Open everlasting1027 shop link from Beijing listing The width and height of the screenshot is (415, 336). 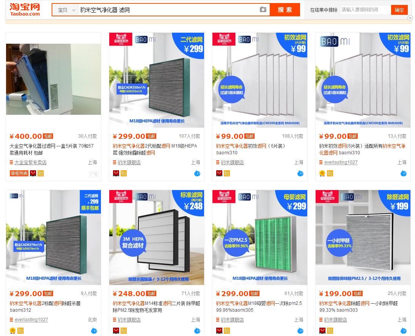point(31,320)
